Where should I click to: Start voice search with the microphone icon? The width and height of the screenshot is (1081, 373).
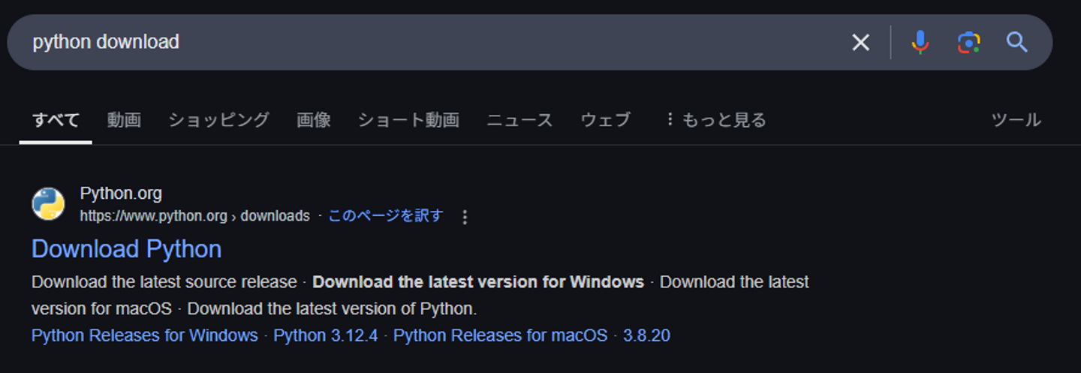(920, 43)
